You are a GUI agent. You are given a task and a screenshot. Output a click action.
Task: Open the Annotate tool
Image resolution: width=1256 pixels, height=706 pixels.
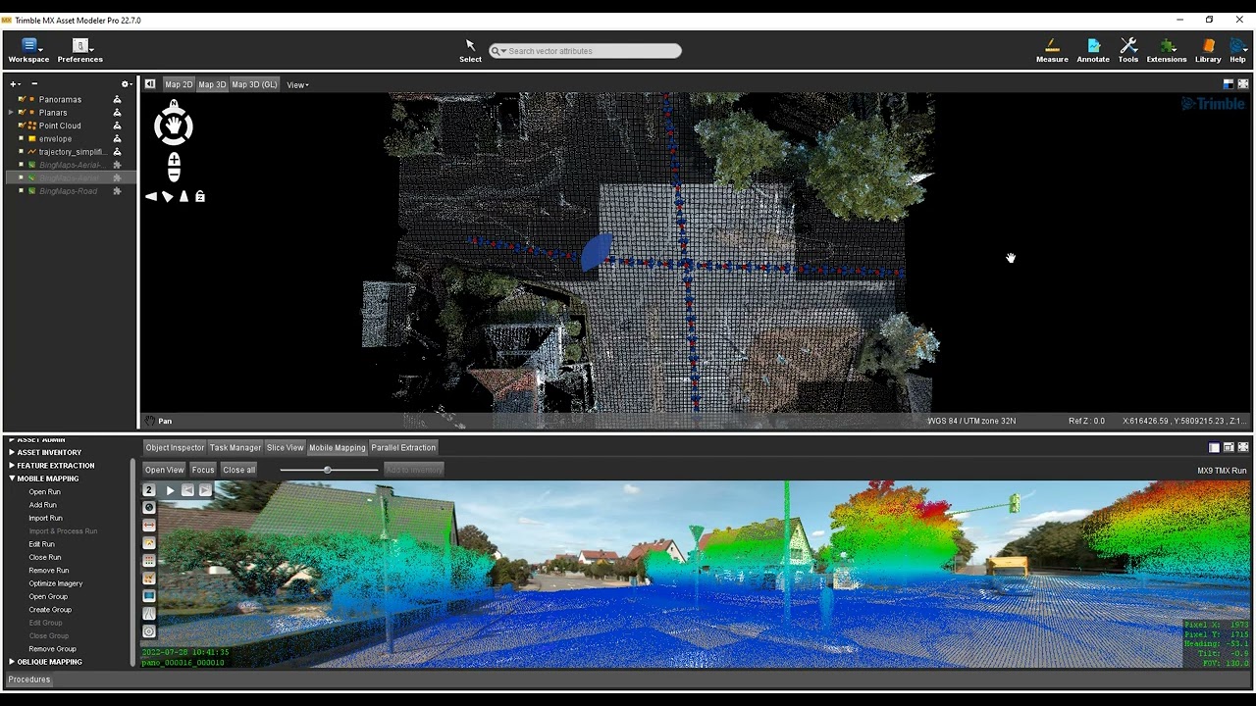click(1093, 51)
